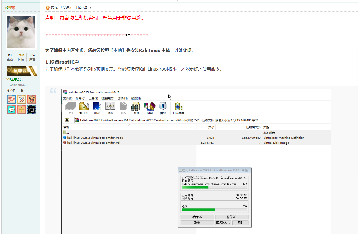Screen dimensions: 358x234
Task: Select the kali-linux-2025.2-virtualbox-amd64.vdi row
Action: coord(196,143)
